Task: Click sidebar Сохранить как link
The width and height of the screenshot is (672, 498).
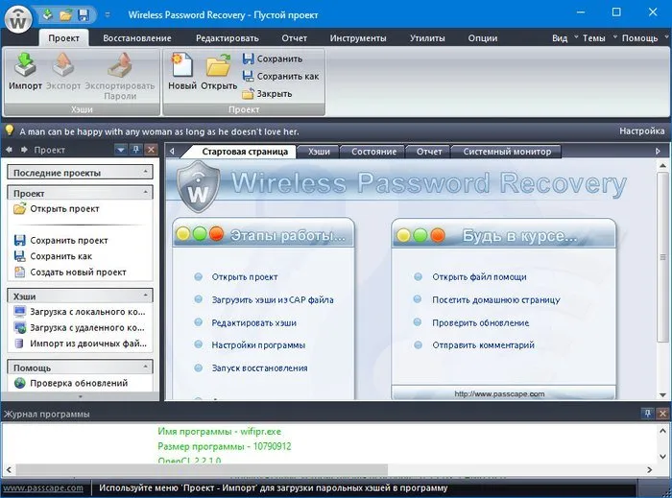Action: 53,256
